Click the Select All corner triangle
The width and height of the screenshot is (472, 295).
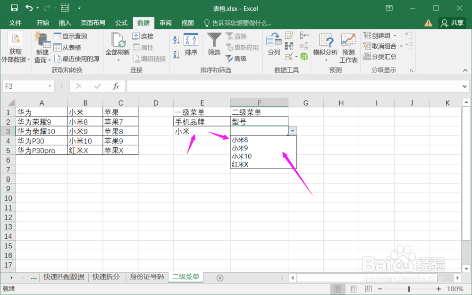pyautogui.click(x=11, y=103)
